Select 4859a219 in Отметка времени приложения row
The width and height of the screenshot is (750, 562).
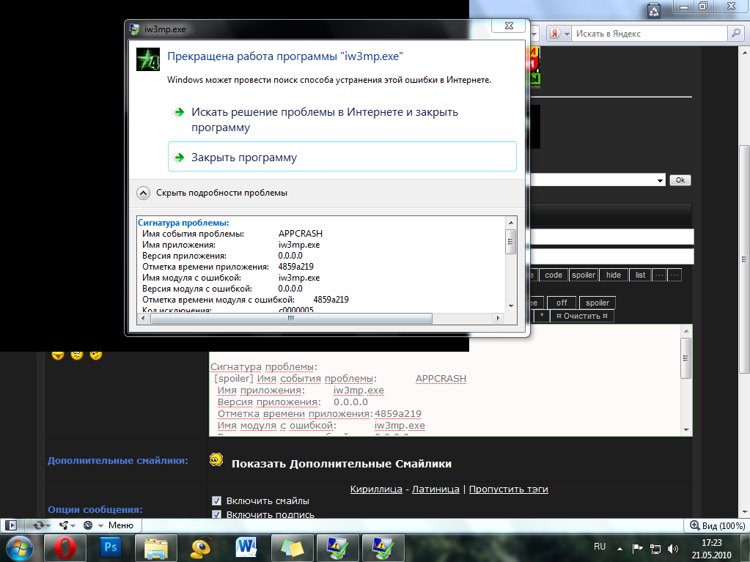coord(295,267)
